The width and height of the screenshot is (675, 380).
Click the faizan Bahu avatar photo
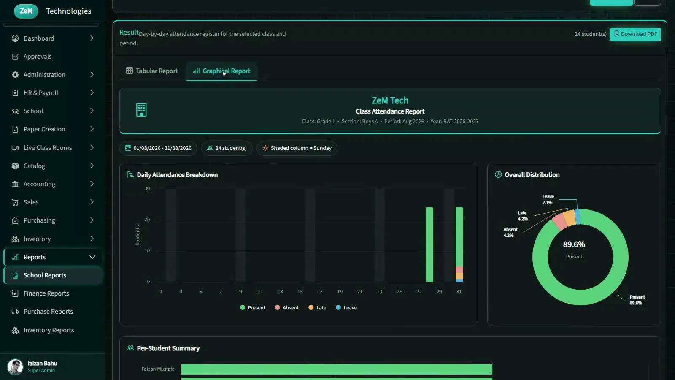tap(15, 367)
